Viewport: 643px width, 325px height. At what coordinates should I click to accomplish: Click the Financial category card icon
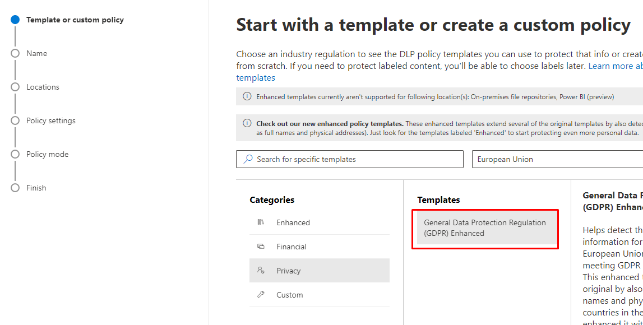(x=261, y=247)
